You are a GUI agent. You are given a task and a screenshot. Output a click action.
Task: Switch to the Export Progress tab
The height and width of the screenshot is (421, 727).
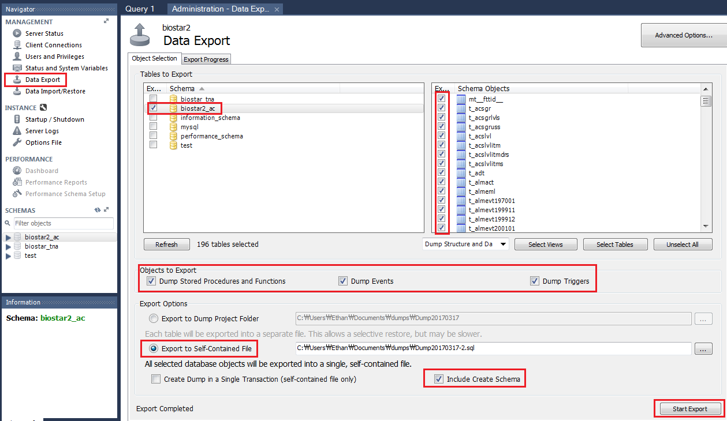pos(206,59)
